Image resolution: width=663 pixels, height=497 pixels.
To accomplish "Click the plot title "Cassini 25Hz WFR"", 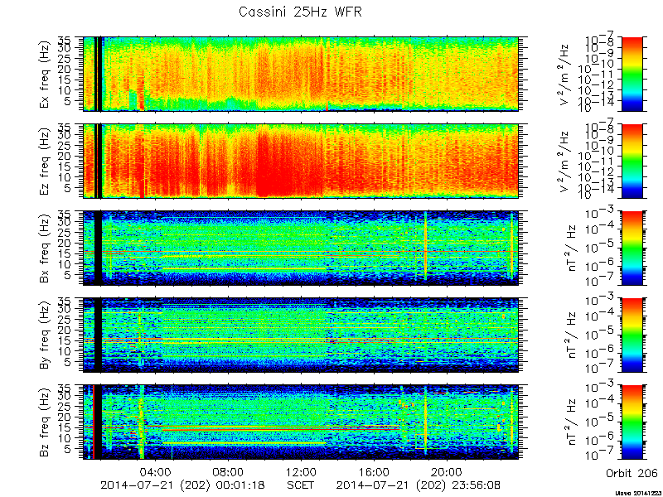I will 300,12.
